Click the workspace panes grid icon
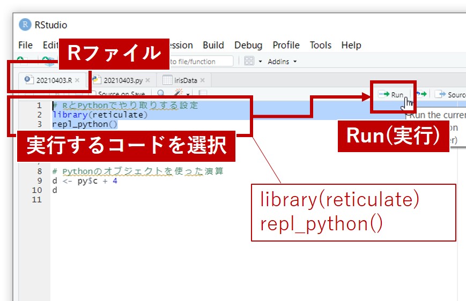Viewport: 466px width, 301px height. (x=249, y=62)
